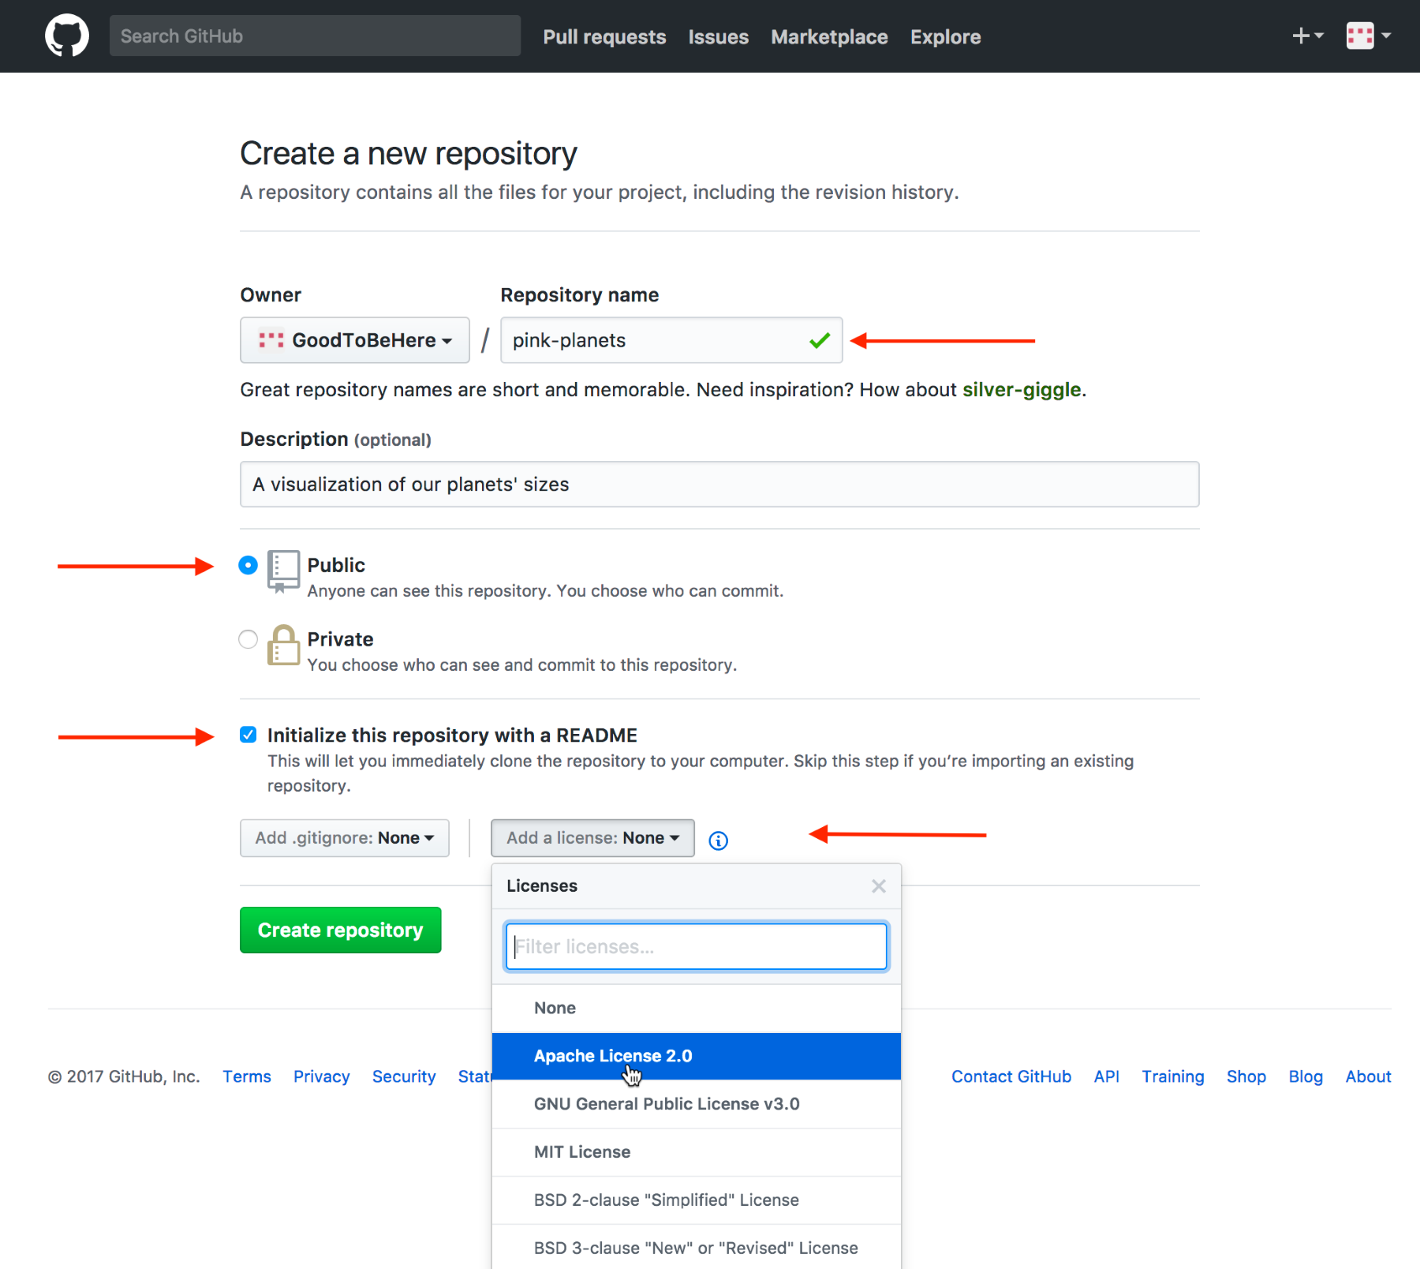Open the GoodToBeHere owner dropdown
The height and width of the screenshot is (1269, 1420).
point(354,340)
